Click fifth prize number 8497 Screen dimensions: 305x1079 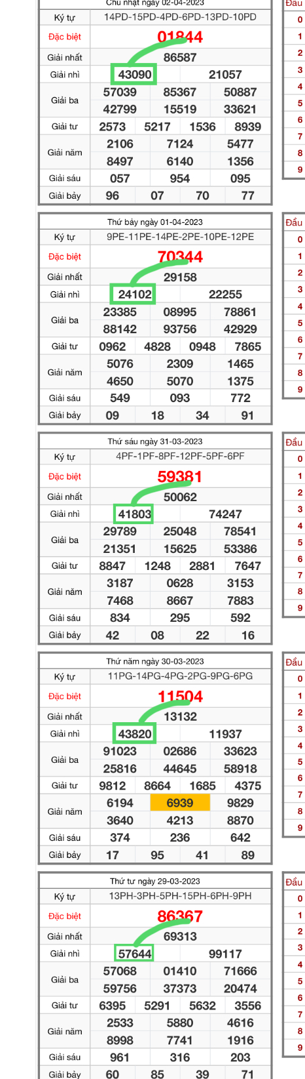pyautogui.click(x=120, y=161)
